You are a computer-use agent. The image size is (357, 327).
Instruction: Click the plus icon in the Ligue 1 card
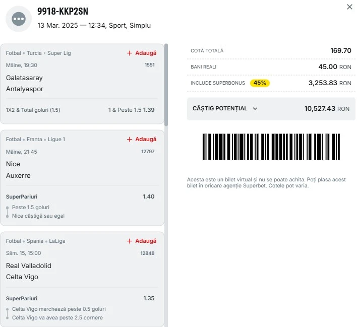point(130,139)
